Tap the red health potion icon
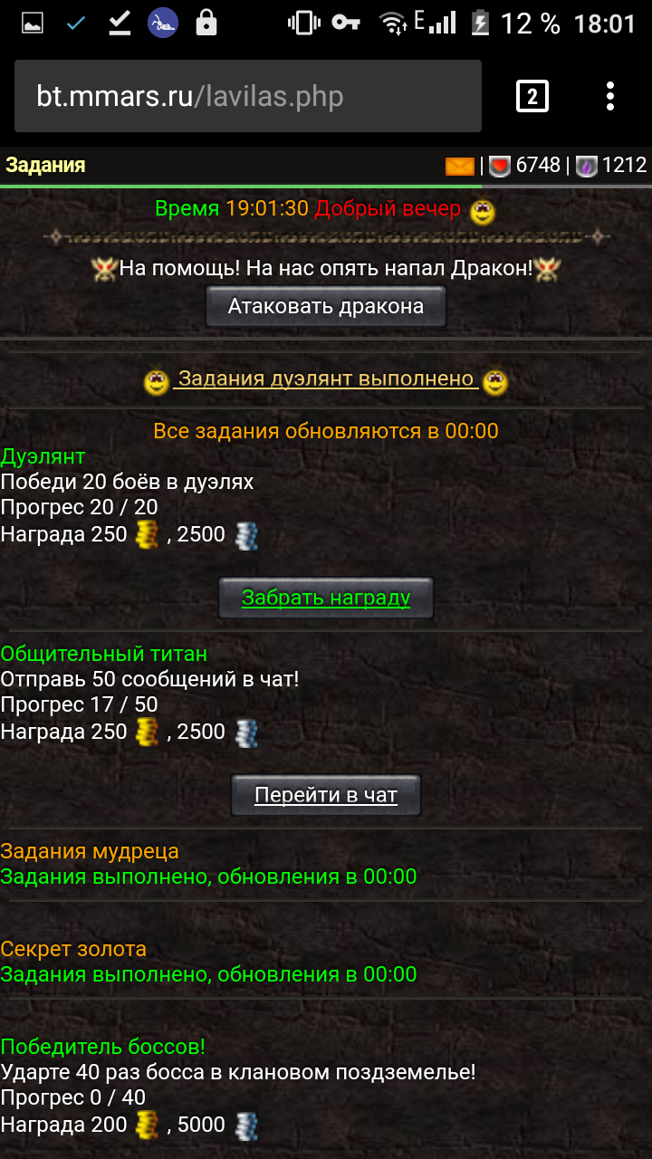Image resolution: width=652 pixels, height=1159 pixels. 500,166
